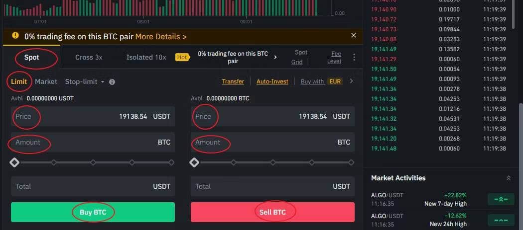Click the New 7-day High indicator icon
Image resolution: width=523 pixels, height=230 pixels.
coord(500,199)
